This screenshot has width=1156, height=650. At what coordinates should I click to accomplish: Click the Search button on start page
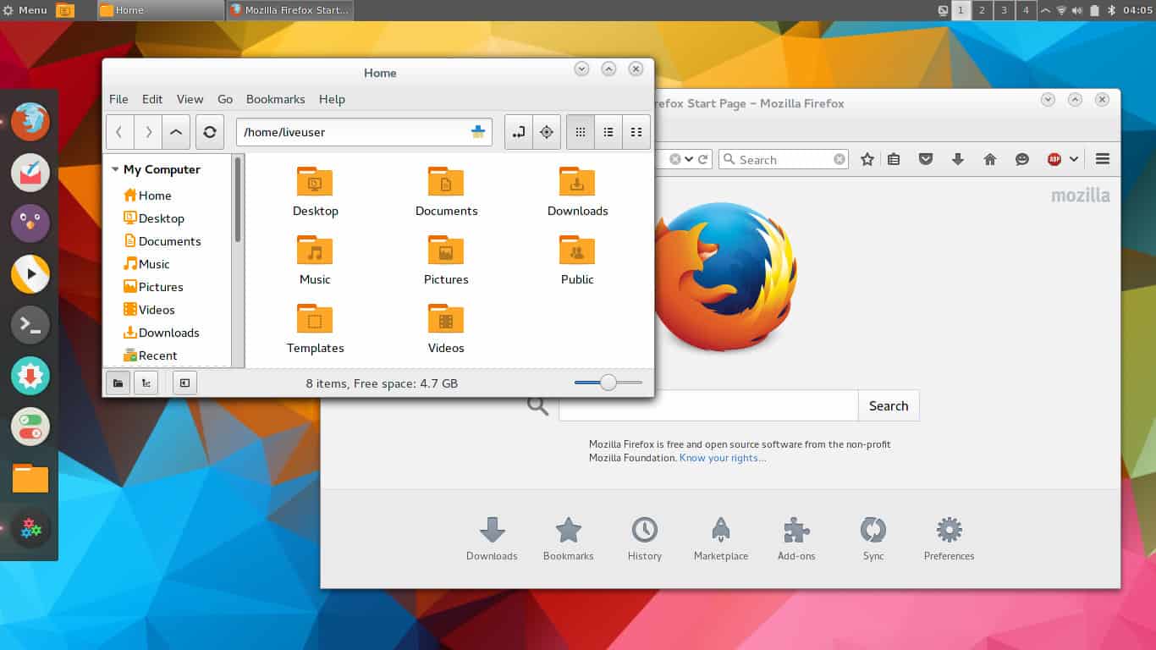click(x=888, y=405)
